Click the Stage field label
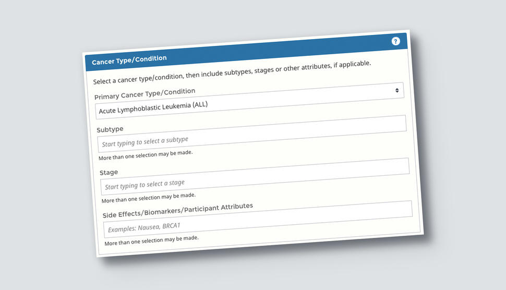506x290 pixels. click(109, 172)
